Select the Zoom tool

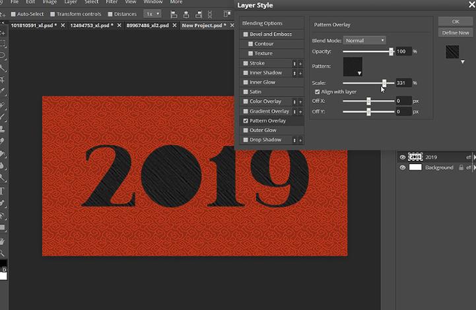3,253
